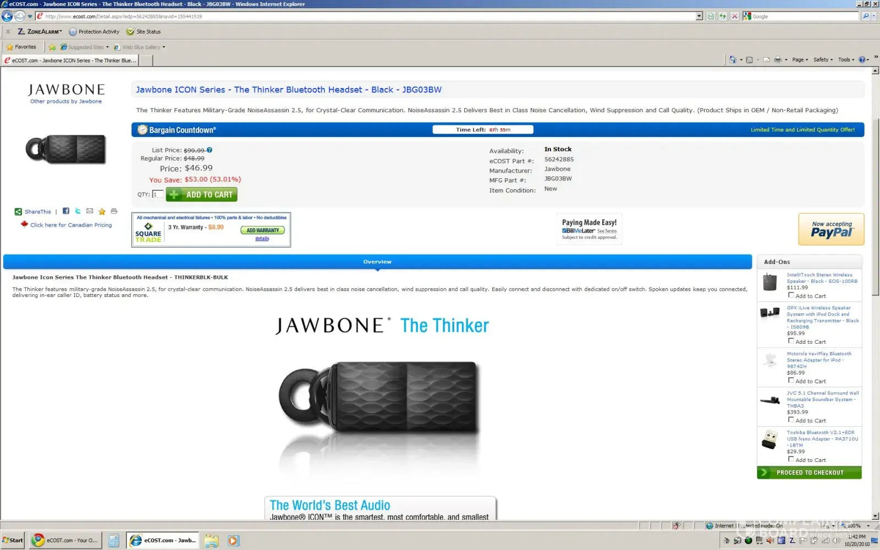The height and width of the screenshot is (550, 880).
Task: Click the ZoneAlarm Protection Activity icon
Action: point(73,32)
